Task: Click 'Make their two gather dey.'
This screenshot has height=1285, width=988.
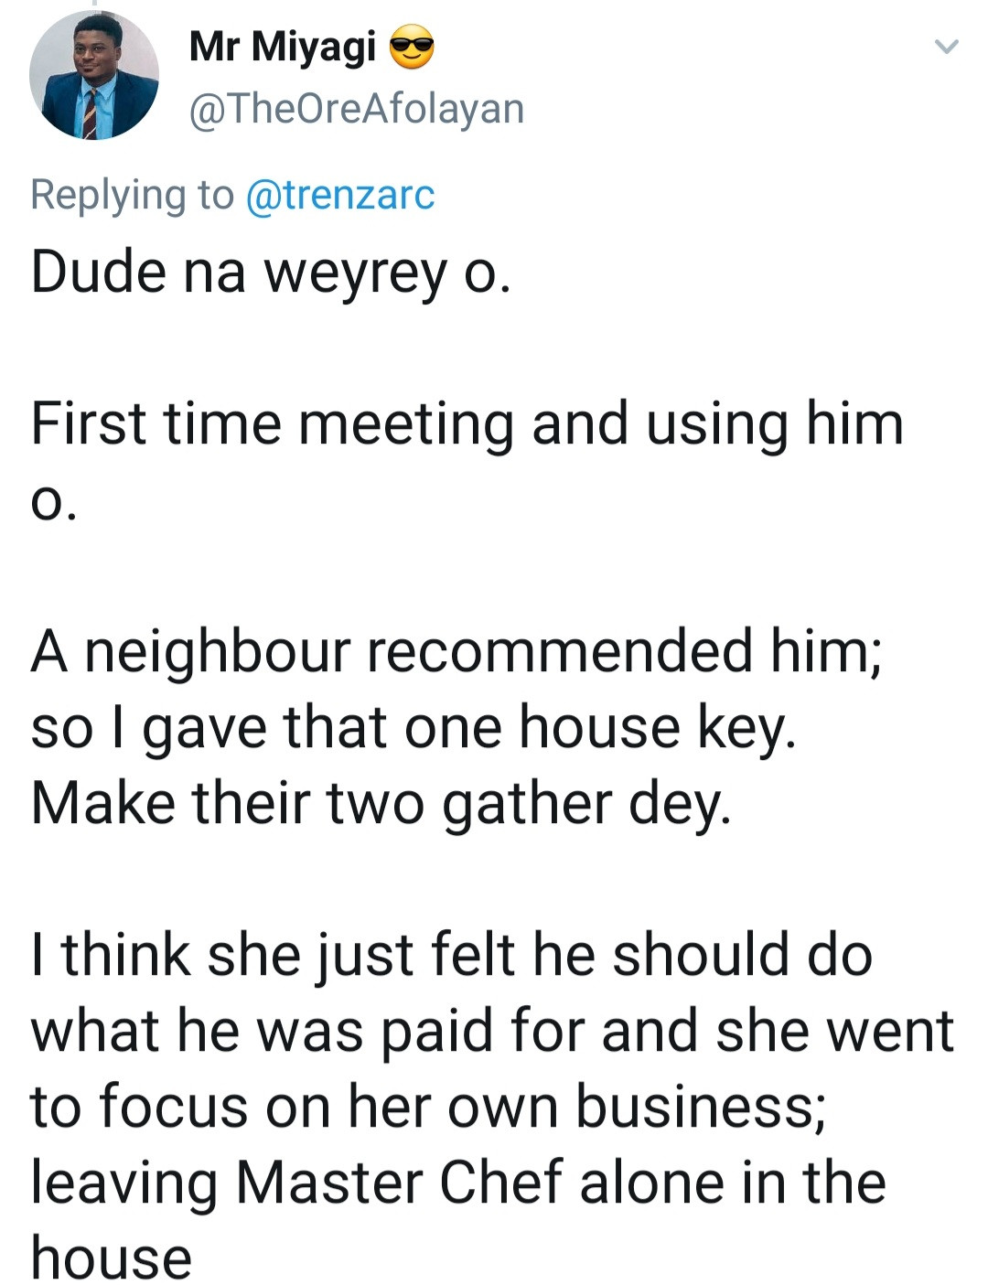Action: (381, 803)
